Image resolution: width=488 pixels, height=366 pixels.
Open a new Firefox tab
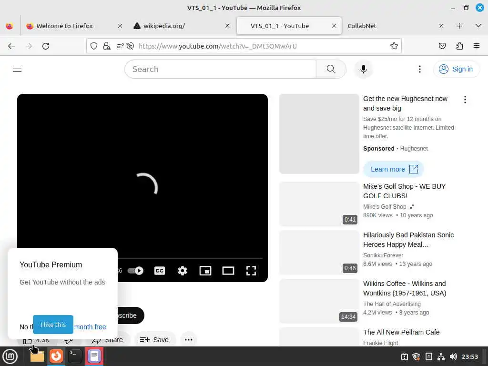click(x=459, y=26)
